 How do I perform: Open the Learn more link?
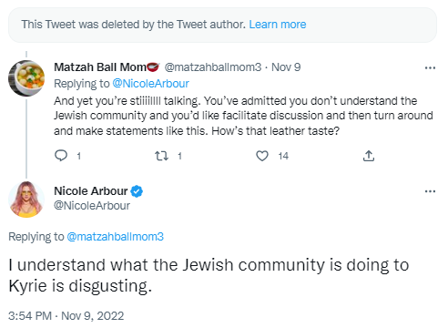(278, 25)
